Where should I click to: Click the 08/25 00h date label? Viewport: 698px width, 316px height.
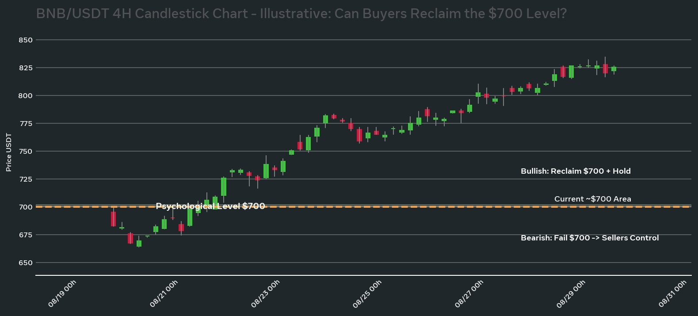[x=367, y=293]
